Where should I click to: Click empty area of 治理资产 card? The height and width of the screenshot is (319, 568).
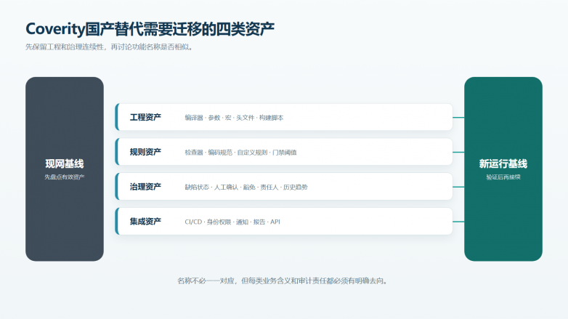[x=381, y=187]
